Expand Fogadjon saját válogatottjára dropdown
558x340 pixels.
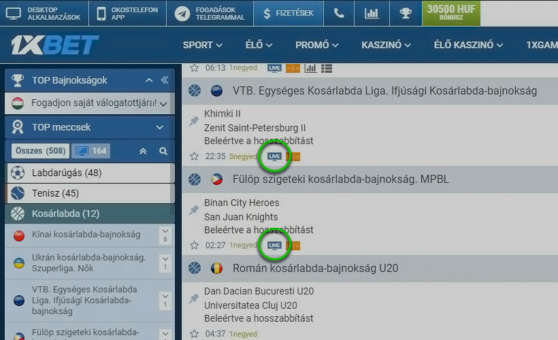pyautogui.click(x=163, y=104)
